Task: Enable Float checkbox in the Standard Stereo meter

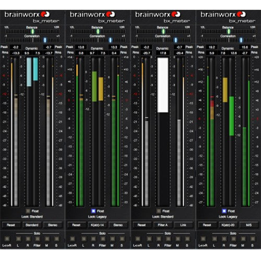Action: [28, 211]
